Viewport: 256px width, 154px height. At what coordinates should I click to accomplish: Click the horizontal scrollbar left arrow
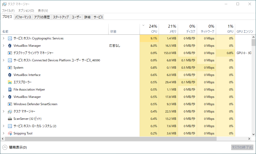pyautogui.click(x=2, y=139)
